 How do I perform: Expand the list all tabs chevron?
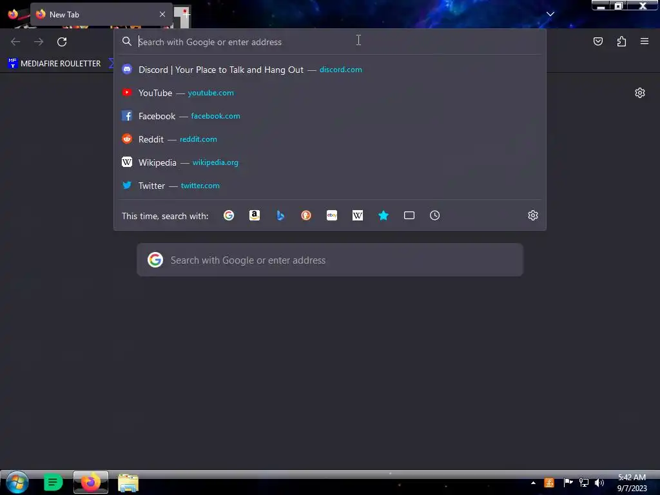click(x=550, y=14)
